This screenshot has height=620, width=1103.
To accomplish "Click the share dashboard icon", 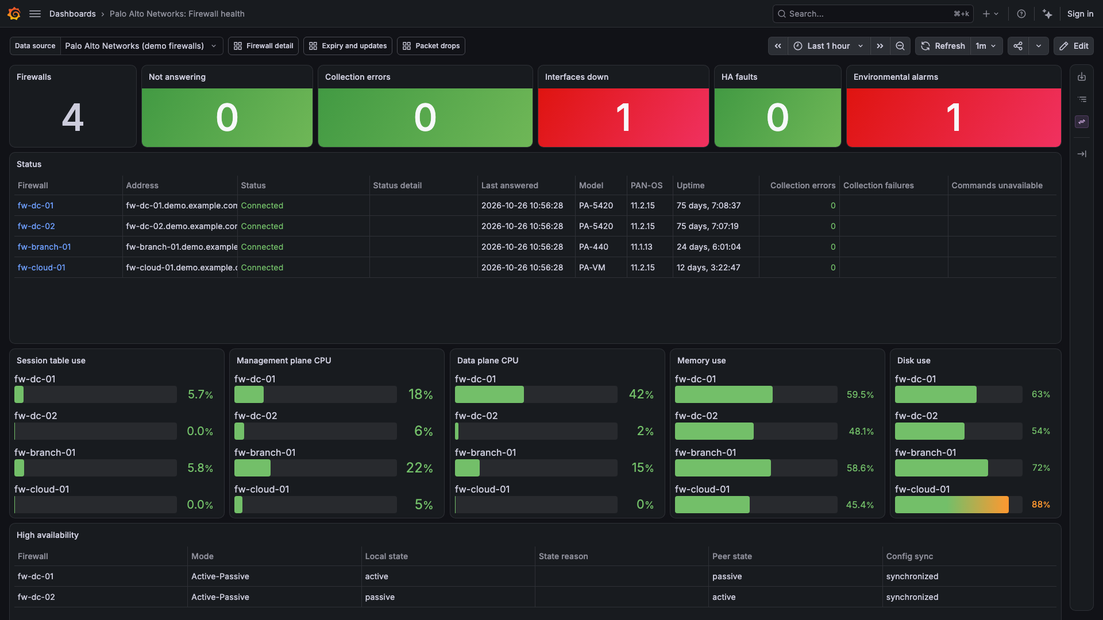I will [1018, 46].
